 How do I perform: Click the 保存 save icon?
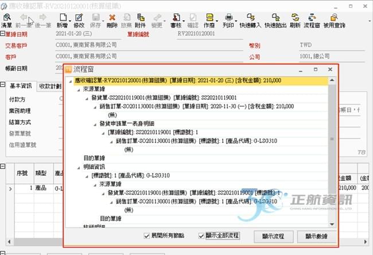pos(95,17)
